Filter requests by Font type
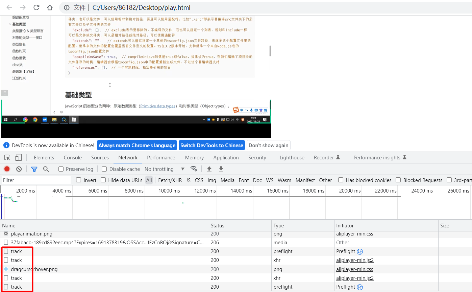This screenshot has height=292, width=472. [x=244, y=180]
